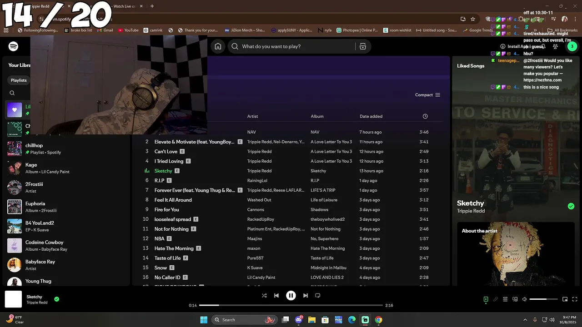This screenshot has width=582, height=327.
Task: Open Trippie Redd link in Now Playing panel
Action: (471, 211)
